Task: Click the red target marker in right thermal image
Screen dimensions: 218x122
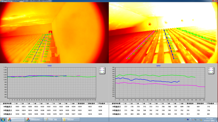Action: pos(149,24)
